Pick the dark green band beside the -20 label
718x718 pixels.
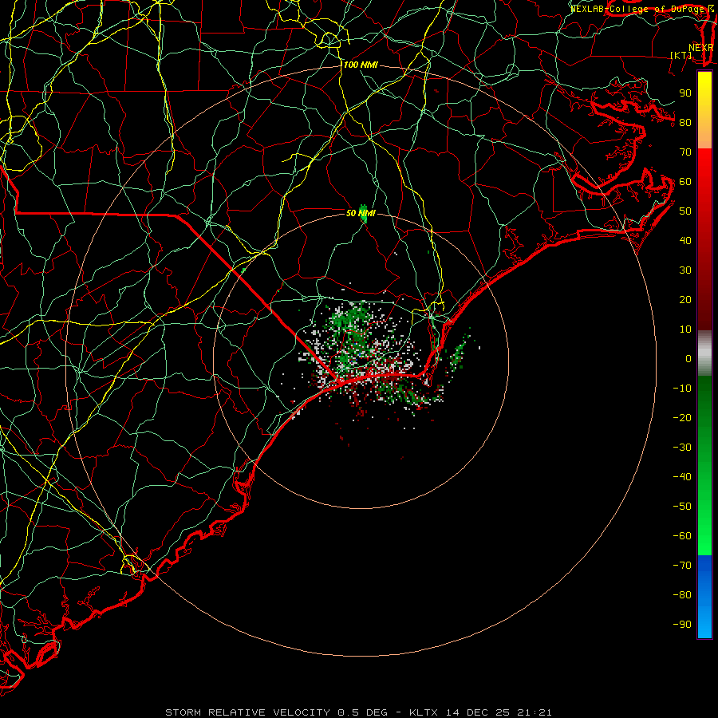[704, 417]
